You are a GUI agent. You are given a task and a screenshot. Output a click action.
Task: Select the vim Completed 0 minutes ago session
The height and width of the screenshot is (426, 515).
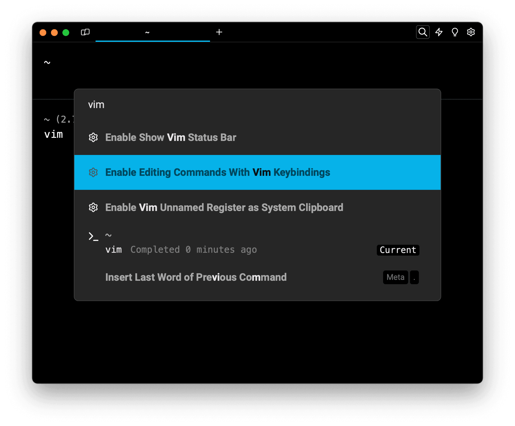pos(181,250)
